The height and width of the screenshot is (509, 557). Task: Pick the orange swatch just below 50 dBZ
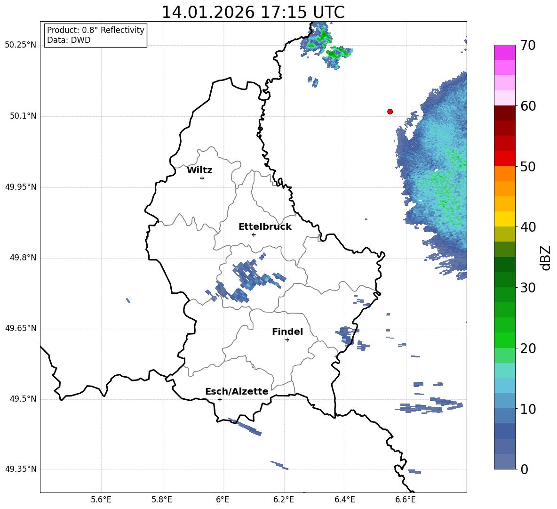point(505,174)
